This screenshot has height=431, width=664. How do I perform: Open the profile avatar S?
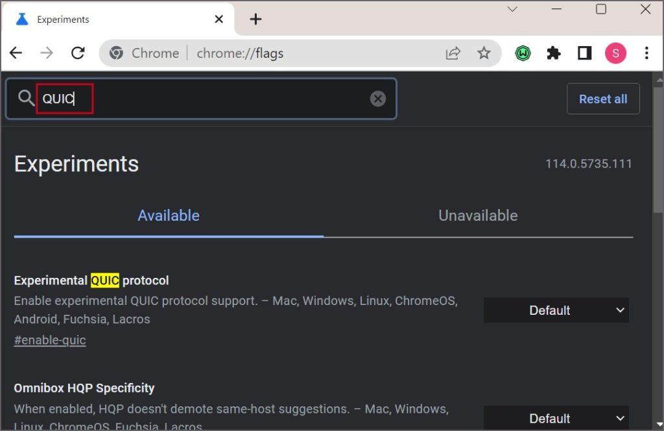tap(615, 53)
